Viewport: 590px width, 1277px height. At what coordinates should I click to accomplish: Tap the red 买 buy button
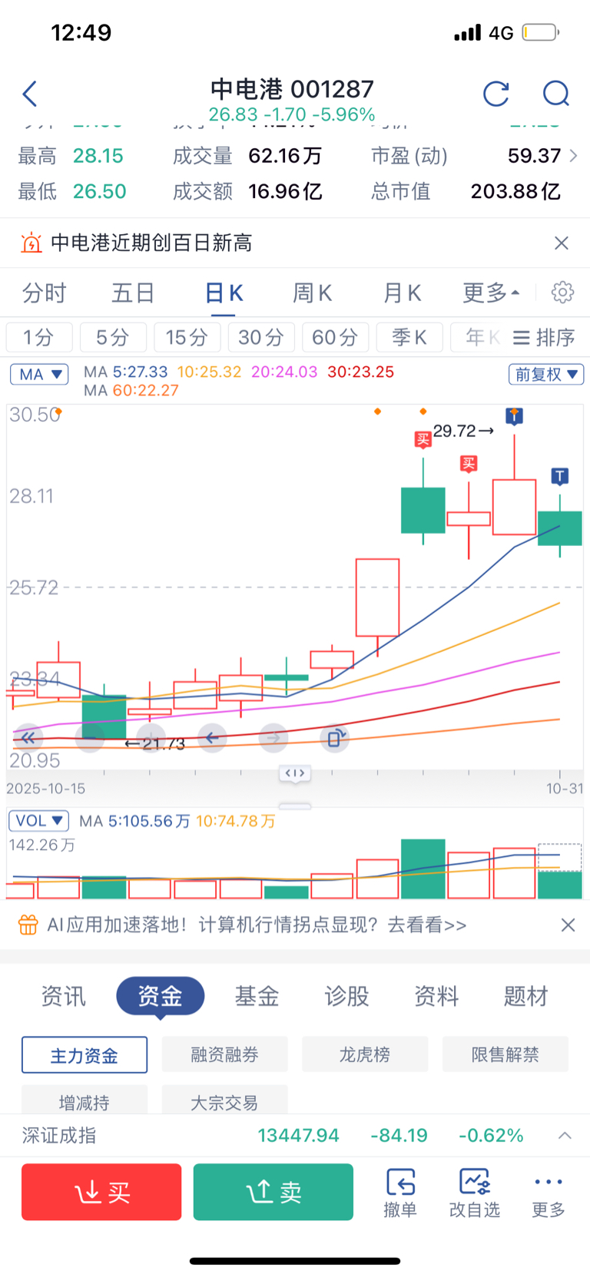pyautogui.click(x=101, y=1192)
